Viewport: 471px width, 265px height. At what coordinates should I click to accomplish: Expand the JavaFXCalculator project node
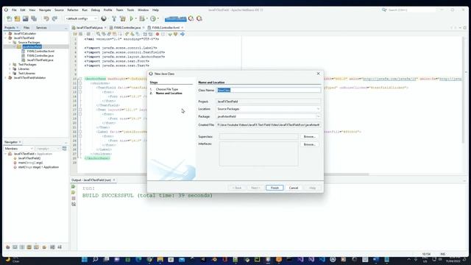(6, 34)
